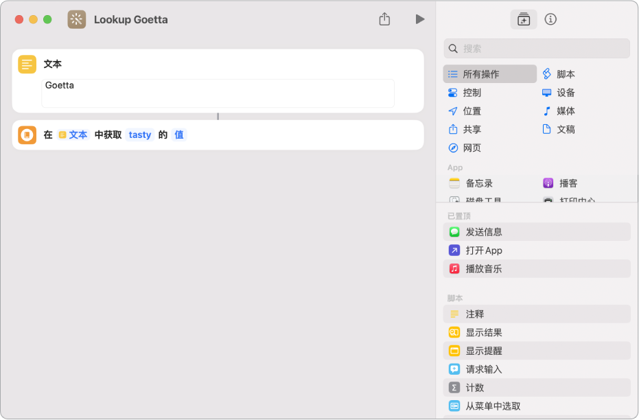This screenshot has width=639, height=420.
Task: Share the shortcut via share icon
Action: pos(384,19)
